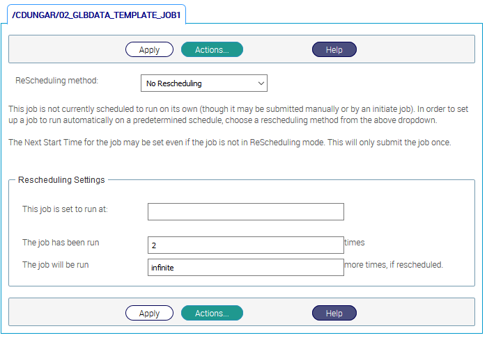Image resolution: width=487 pixels, height=340 pixels.
Task: Click the field containing 'infinite'
Action: (x=246, y=267)
